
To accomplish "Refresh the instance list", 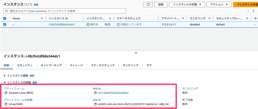I will click(x=148, y=5).
